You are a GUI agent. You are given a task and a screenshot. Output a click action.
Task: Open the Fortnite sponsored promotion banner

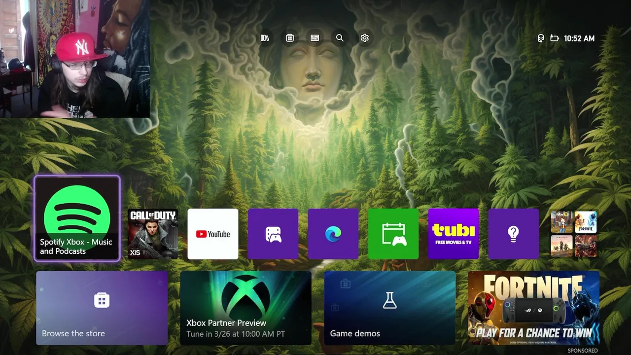[533, 308]
